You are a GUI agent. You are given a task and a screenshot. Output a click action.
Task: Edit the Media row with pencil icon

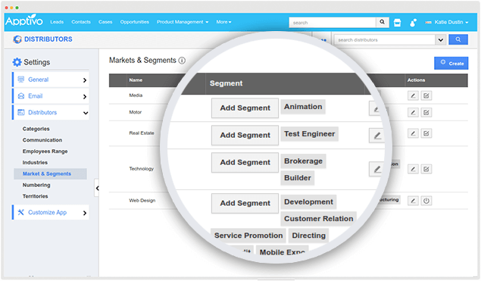(413, 95)
